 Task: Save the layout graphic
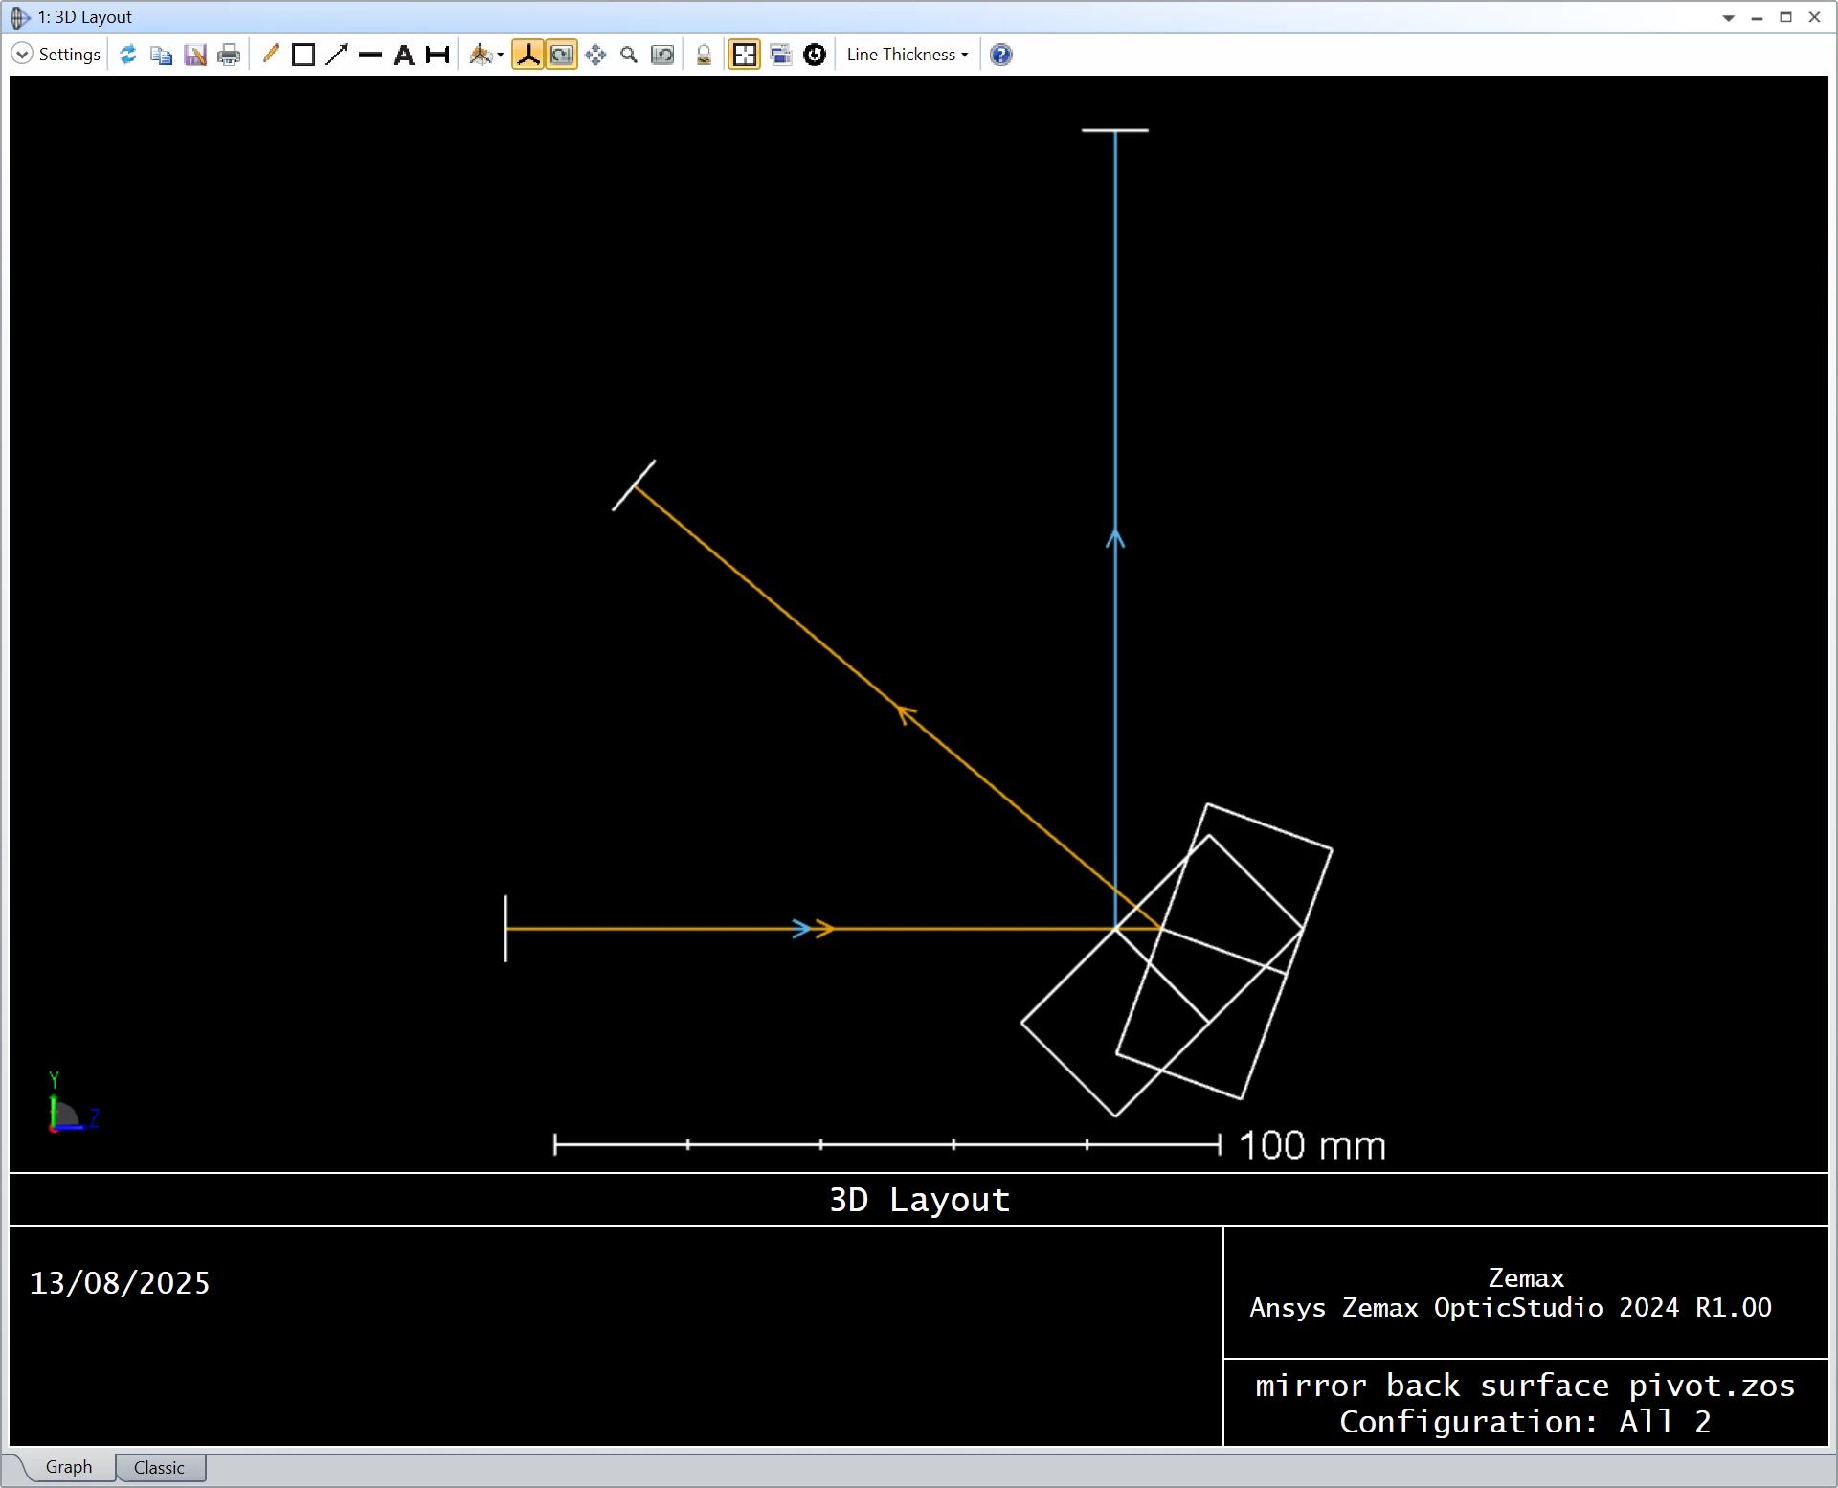coord(195,55)
